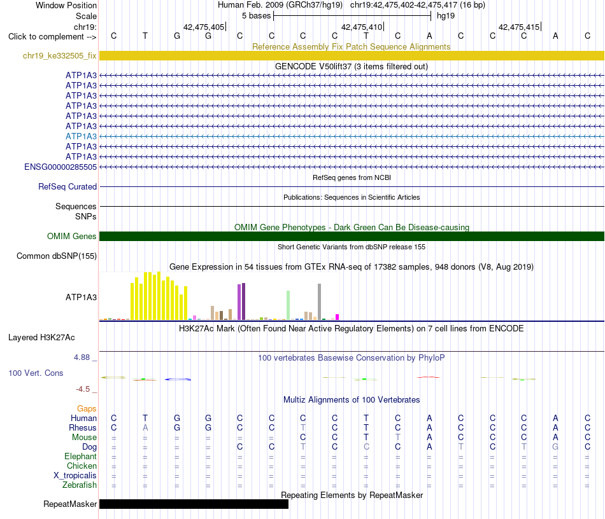This screenshot has height=519, width=605.
Task: Click the black RepeatMasker element bar
Action: click(x=194, y=504)
